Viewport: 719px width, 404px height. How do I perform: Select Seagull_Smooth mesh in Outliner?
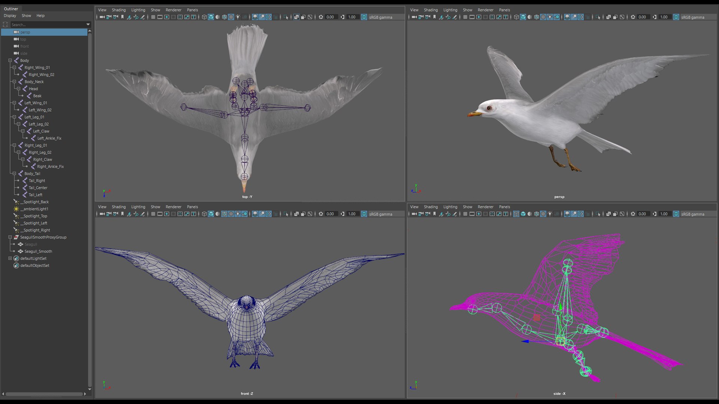coord(38,251)
